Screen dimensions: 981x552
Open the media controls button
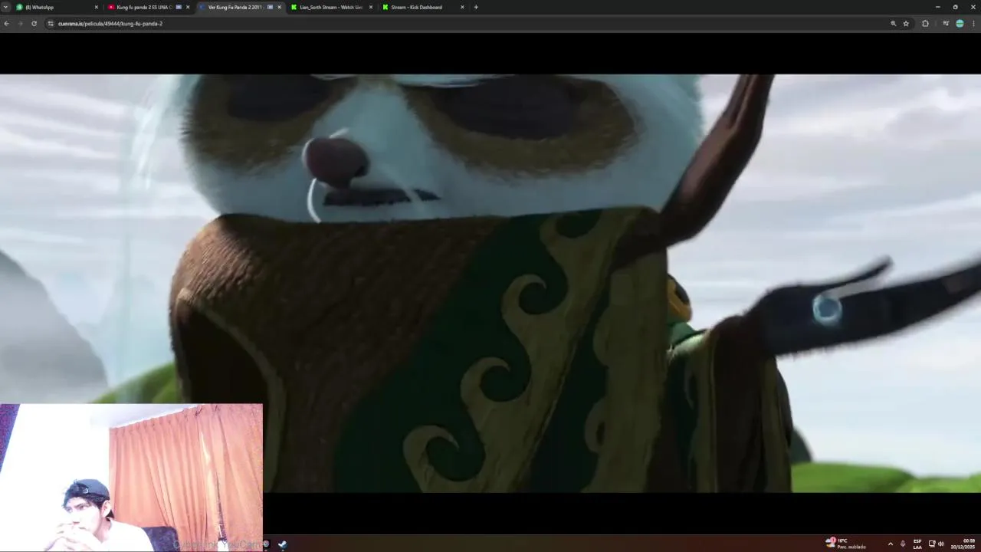[x=946, y=24]
